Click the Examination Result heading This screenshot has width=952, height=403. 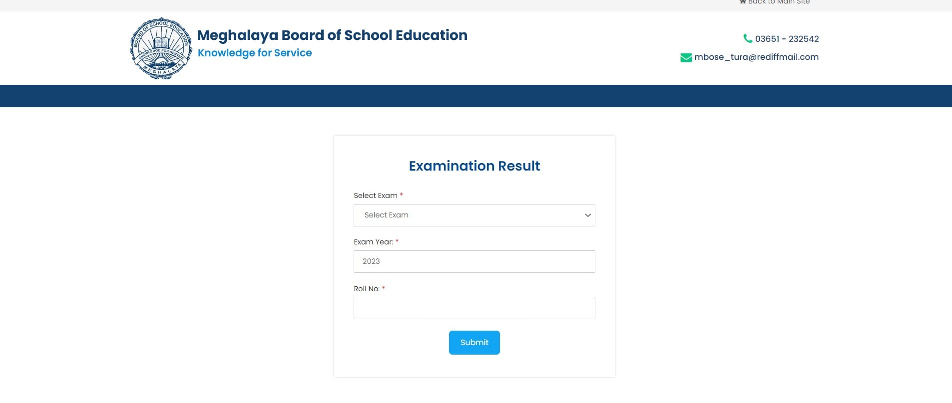point(474,166)
